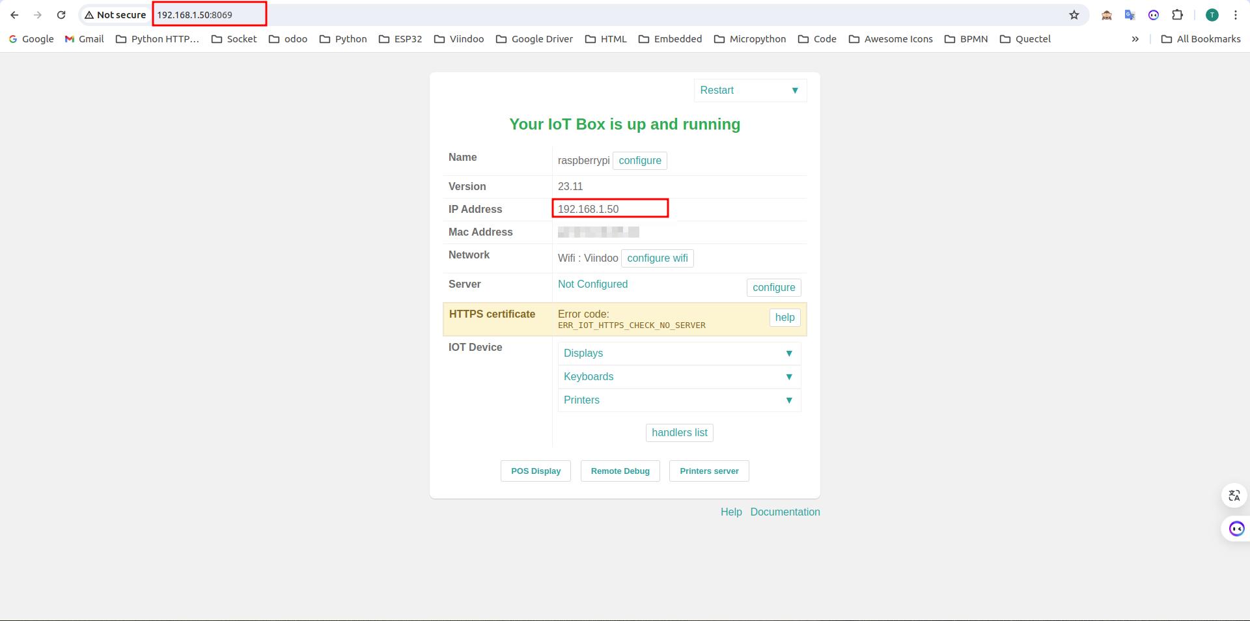This screenshot has width=1250, height=621.
Task: Open the user profile avatar icon
Action: click(1212, 15)
